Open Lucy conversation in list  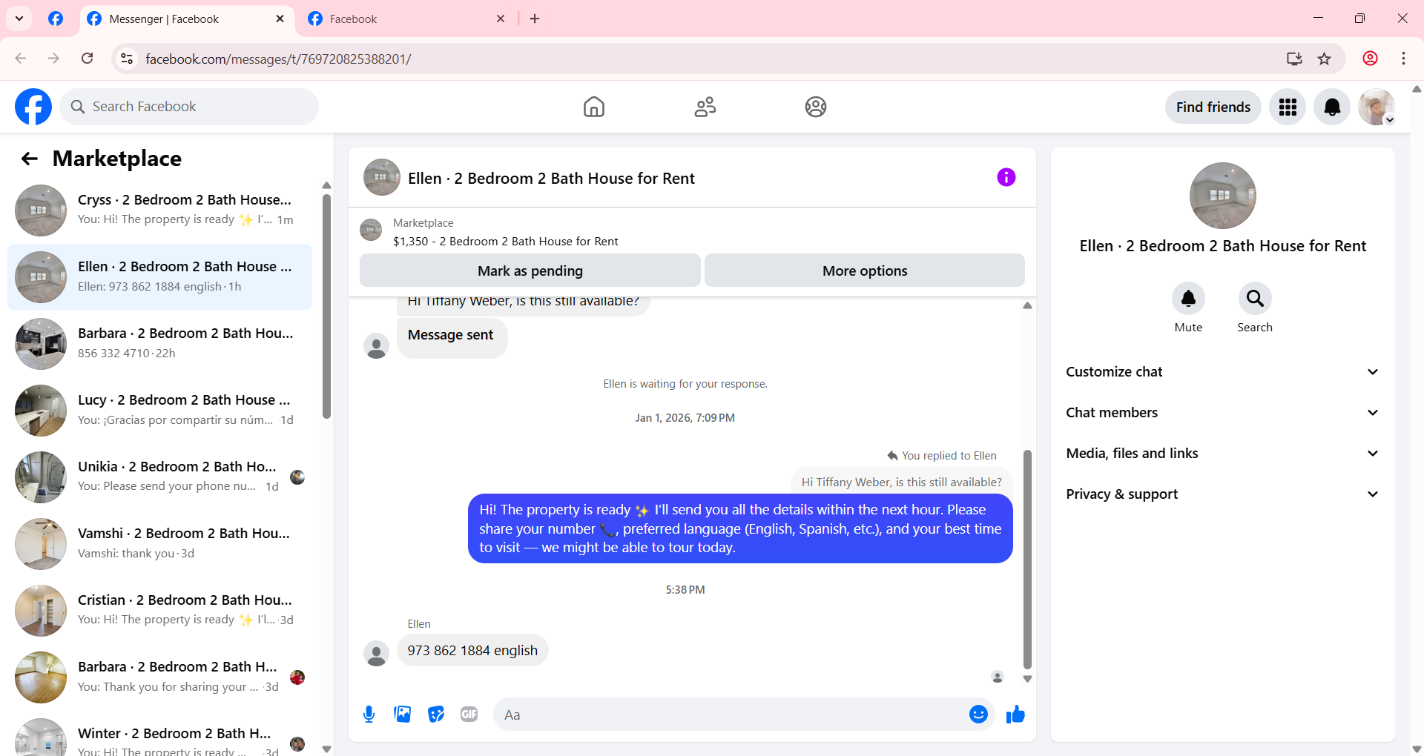point(159,411)
